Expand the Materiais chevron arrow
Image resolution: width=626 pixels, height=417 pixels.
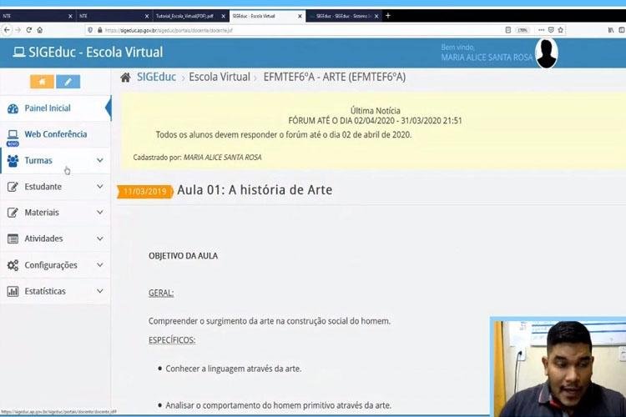[x=100, y=213]
